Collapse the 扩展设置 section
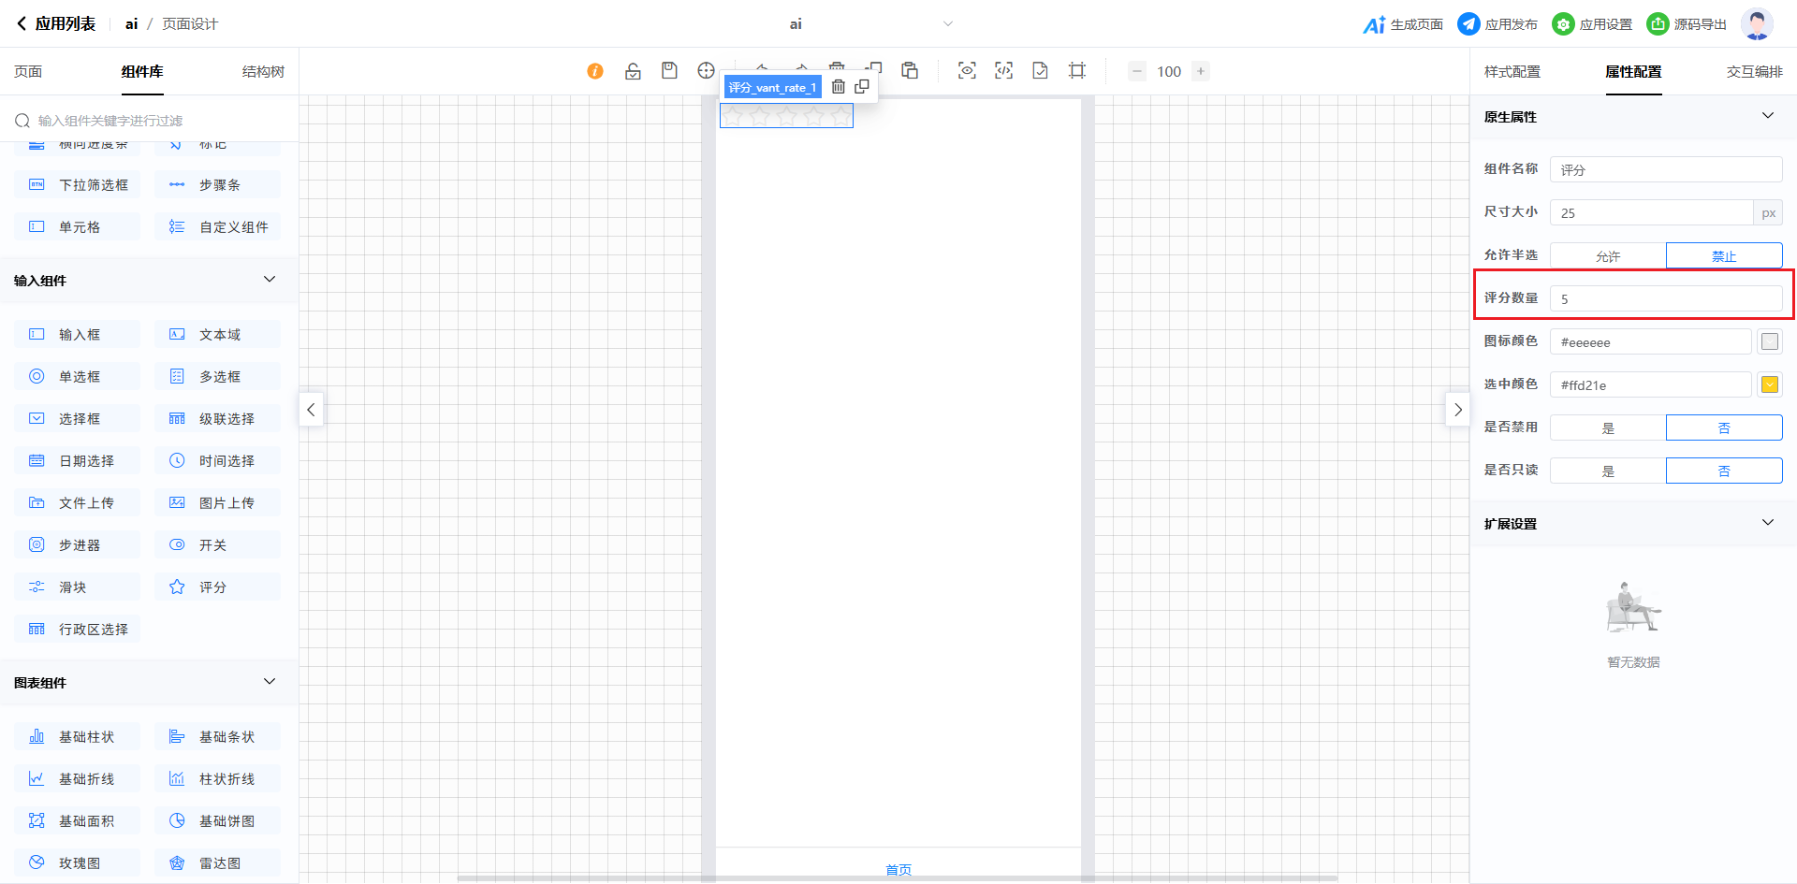The image size is (1797, 884). coord(1767,523)
